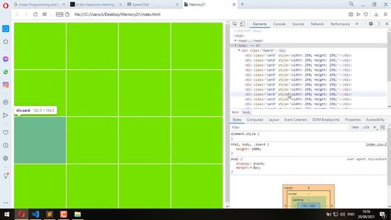This screenshot has width=391, height=220.
Task: Expand the head element node
Action: (x=235, y=41)
